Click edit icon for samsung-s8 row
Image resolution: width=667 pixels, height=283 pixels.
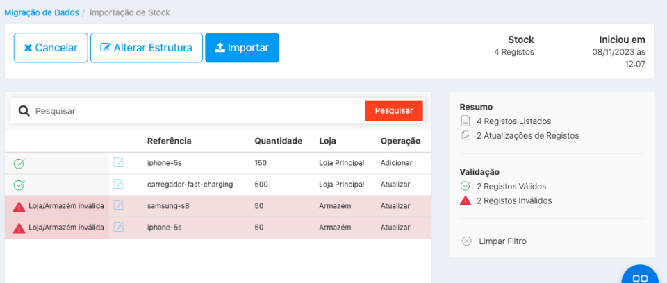pos(118,205)
